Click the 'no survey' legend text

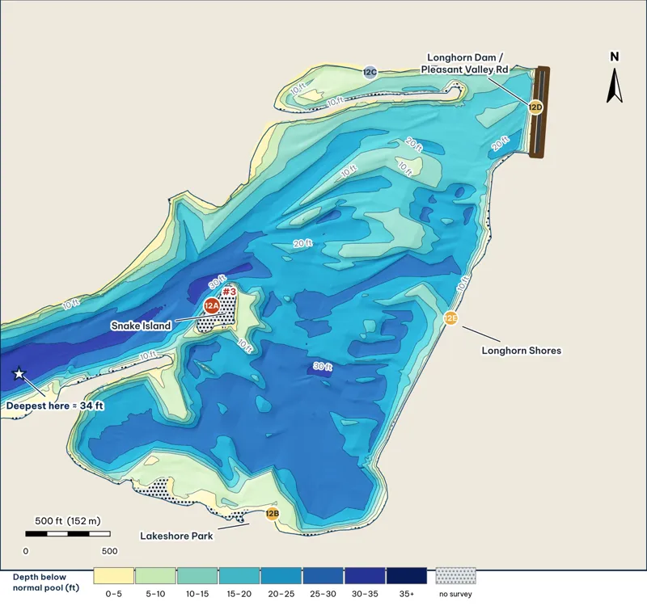(455, 594)
